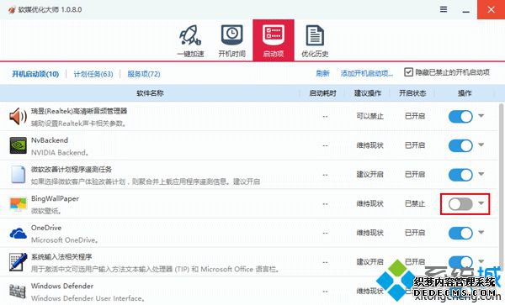Image resolution: width=505 pixels, height=305 pixels.
Task: Click the BingWallPaper icon
Action: click(x=18, y=204)
